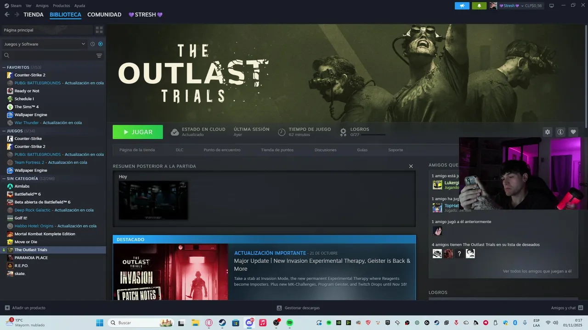This screenshot has height=330, width=588.
Task: Open big picture mode monitor icon
Action: [x=552, y=5]
